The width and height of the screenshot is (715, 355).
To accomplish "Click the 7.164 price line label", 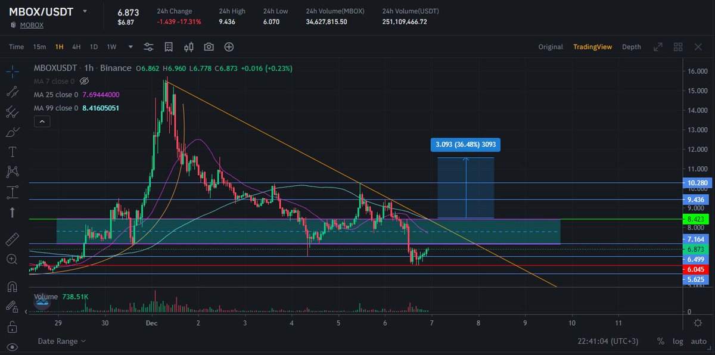I will pos(697,239).
